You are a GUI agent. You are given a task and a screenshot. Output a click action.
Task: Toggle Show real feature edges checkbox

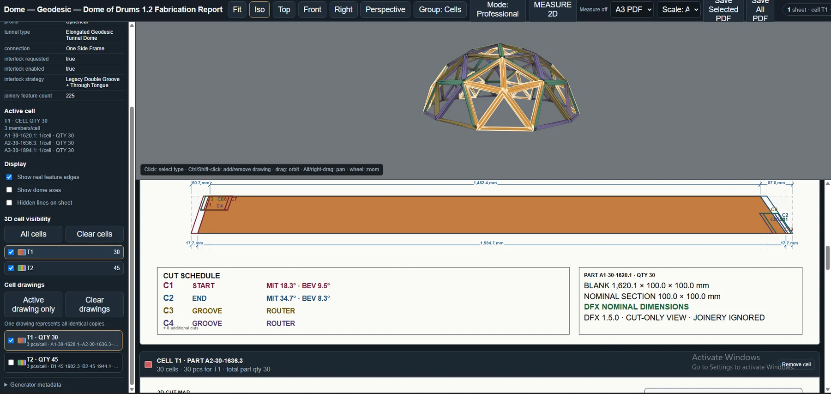point(9,177)
